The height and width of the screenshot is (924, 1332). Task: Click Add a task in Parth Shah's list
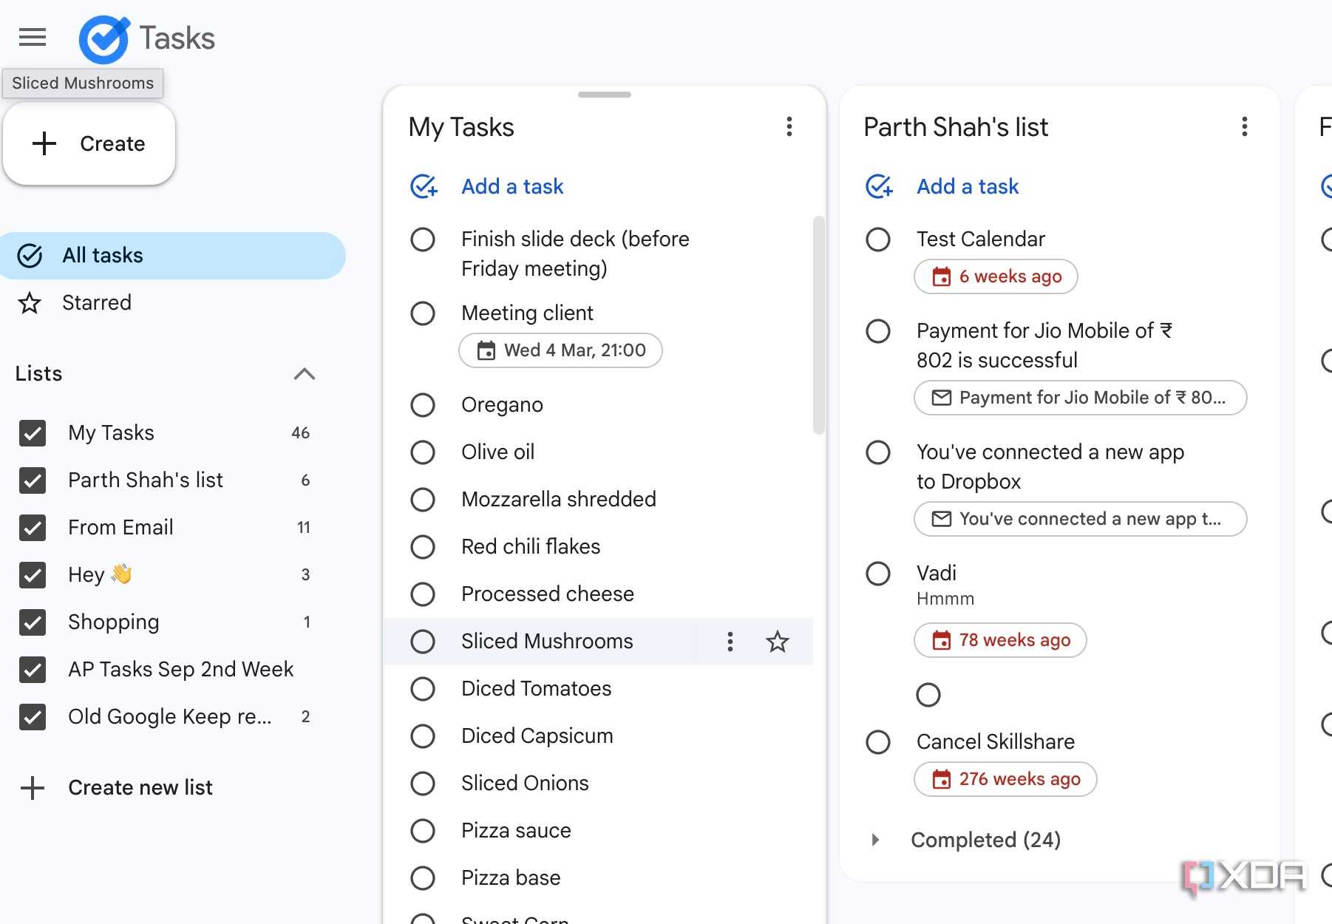pyautogui.click(x=968, y=186)
